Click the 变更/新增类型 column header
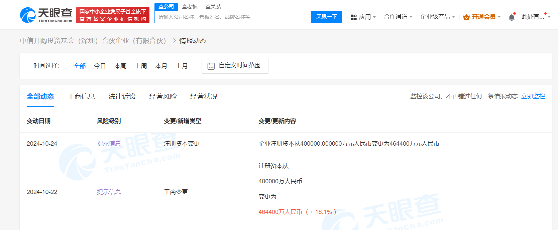Screen dimensions: 558x230 [183, 121]
